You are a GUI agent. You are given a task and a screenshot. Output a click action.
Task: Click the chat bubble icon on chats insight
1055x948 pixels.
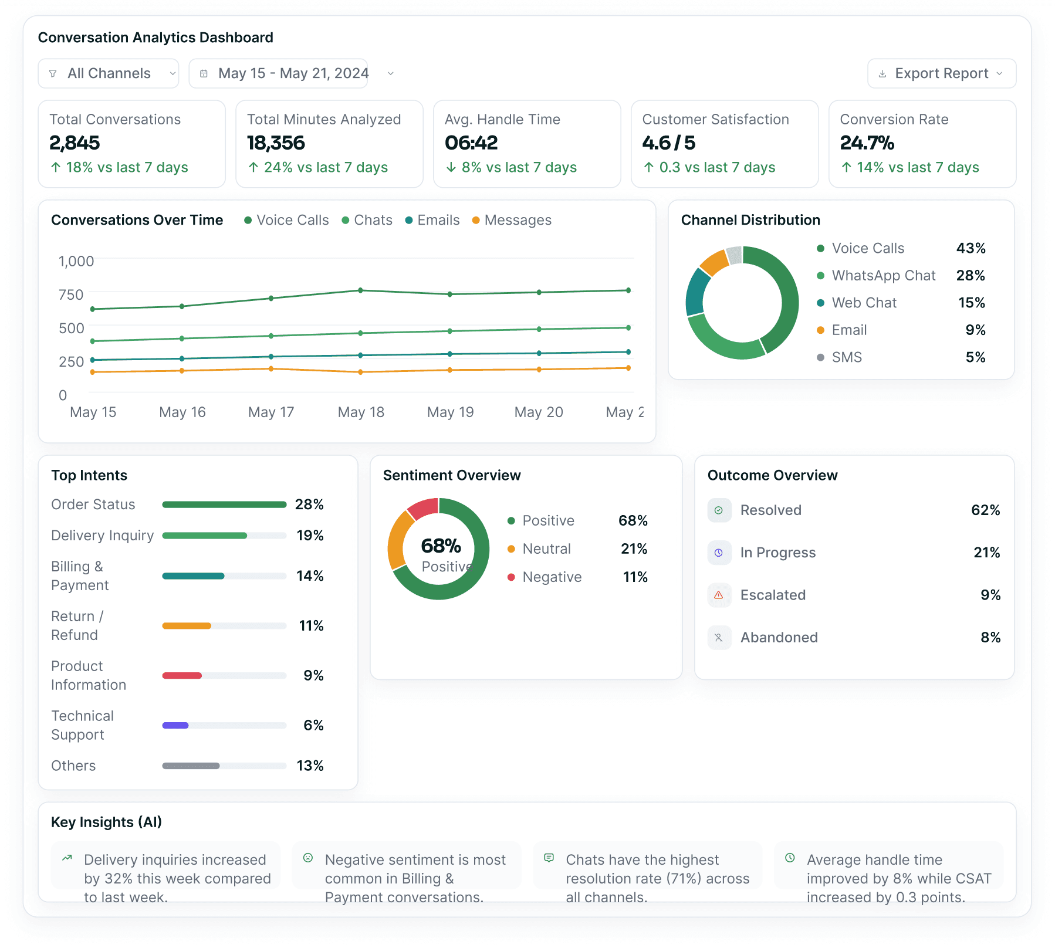549,858
